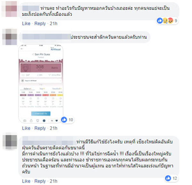192x185 pixels.
Task: Open the pink pixelated commenter avatar
Action: coord(10,9)
